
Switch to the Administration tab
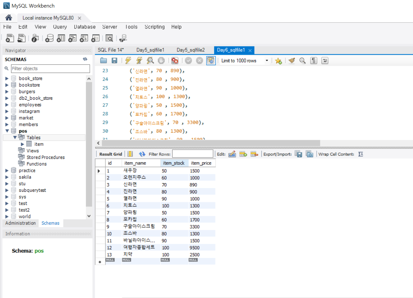point(20,223)
